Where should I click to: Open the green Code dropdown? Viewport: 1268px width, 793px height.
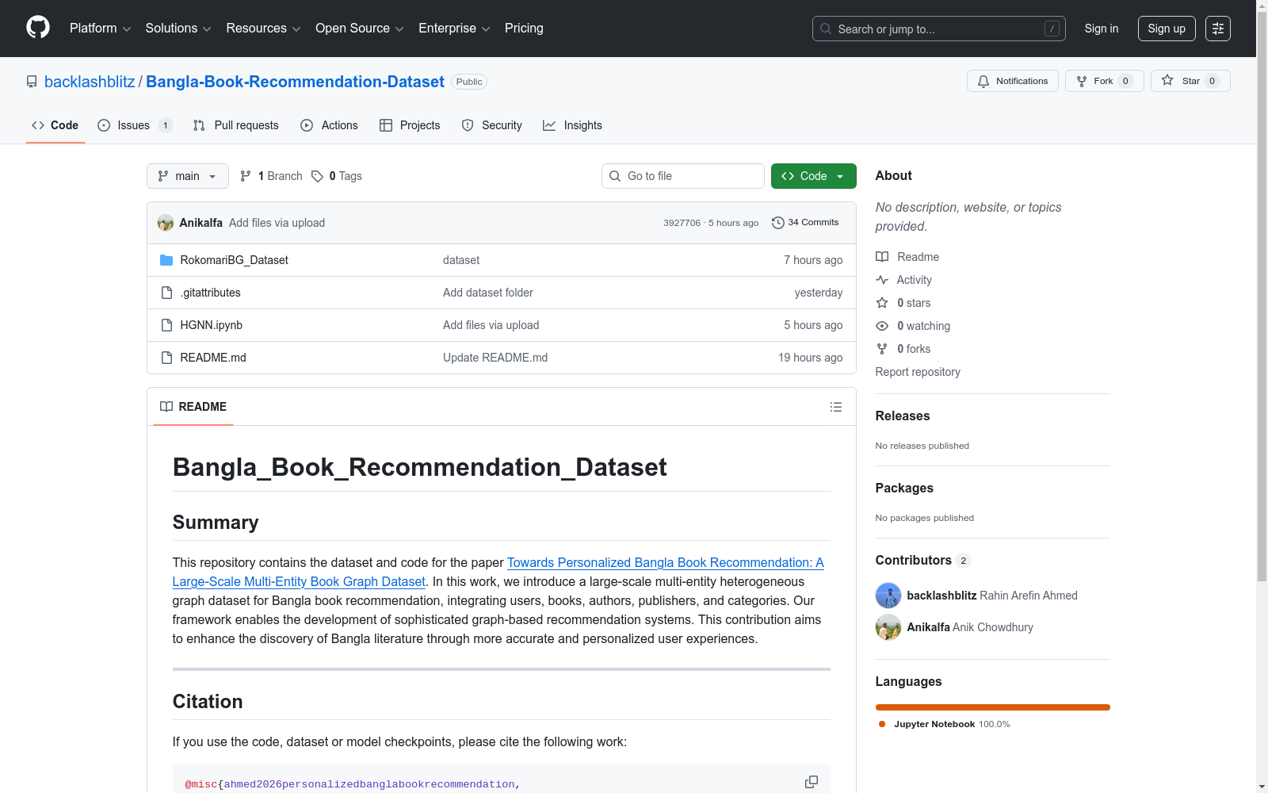point(814,176)
